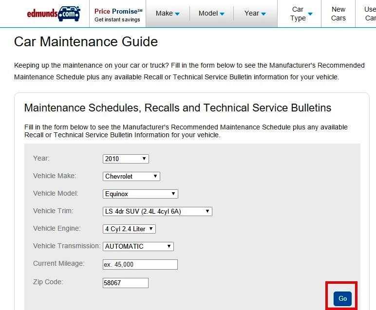Open the Vehicle Make dropdown showing Chevrolet

click(131, 176)
